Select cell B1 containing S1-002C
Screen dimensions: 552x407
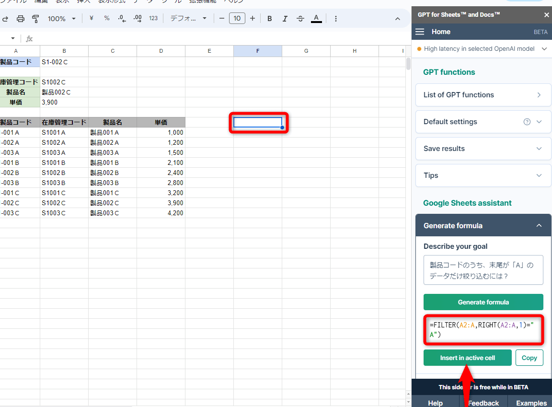(64, 62)
